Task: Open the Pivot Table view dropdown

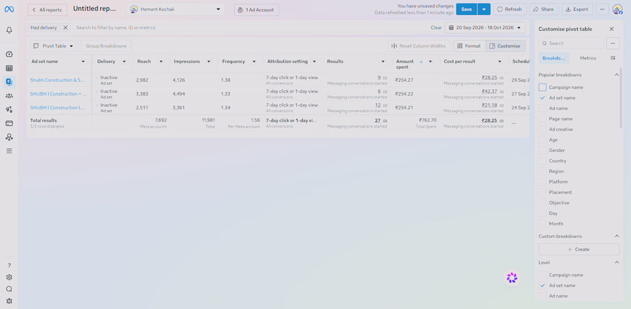Action: tap(54, 46)
